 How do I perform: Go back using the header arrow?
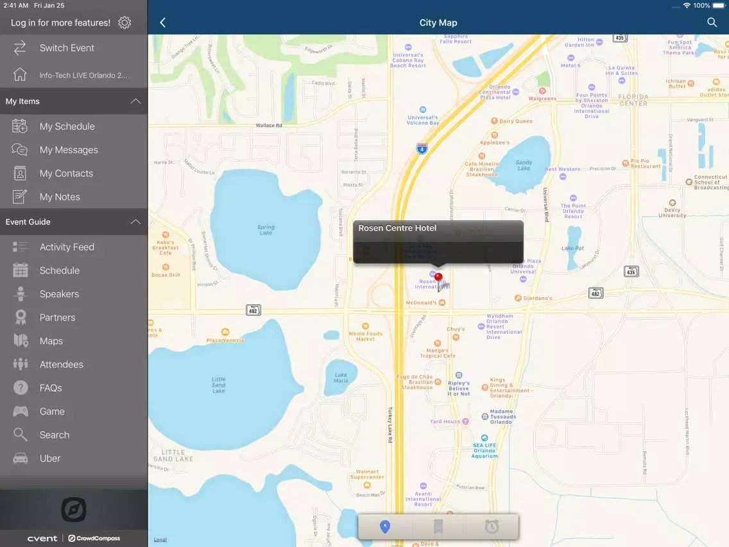point(163,22)
